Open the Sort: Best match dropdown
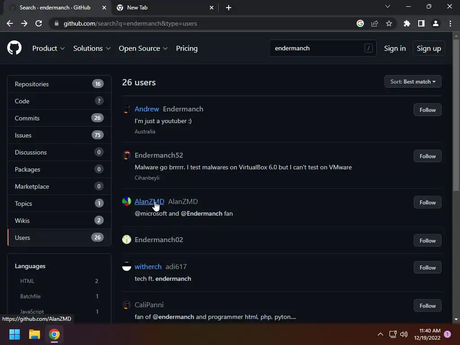Viewport: 460px width, 345px height. coord(413,82)
